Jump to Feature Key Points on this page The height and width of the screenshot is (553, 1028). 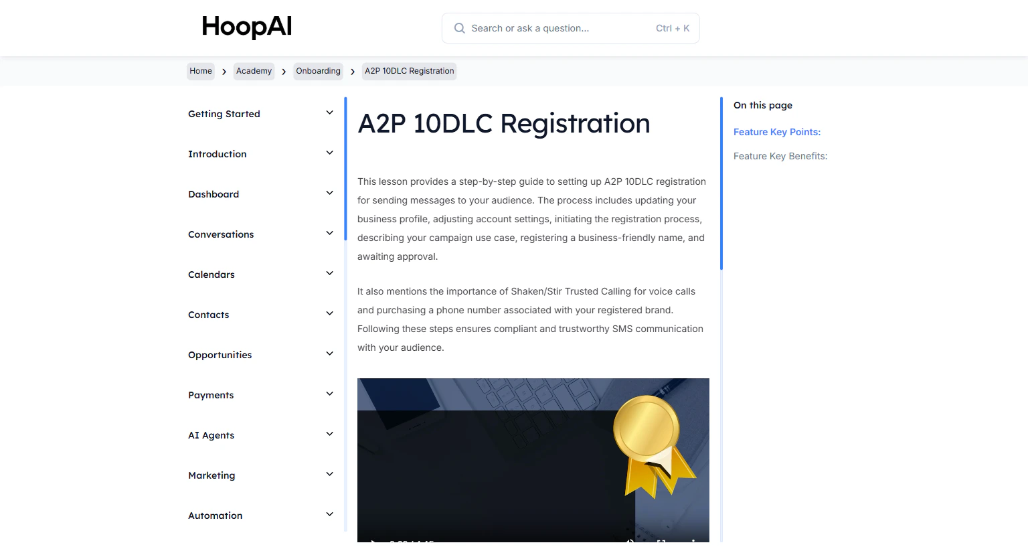click(x=776, y=132)
